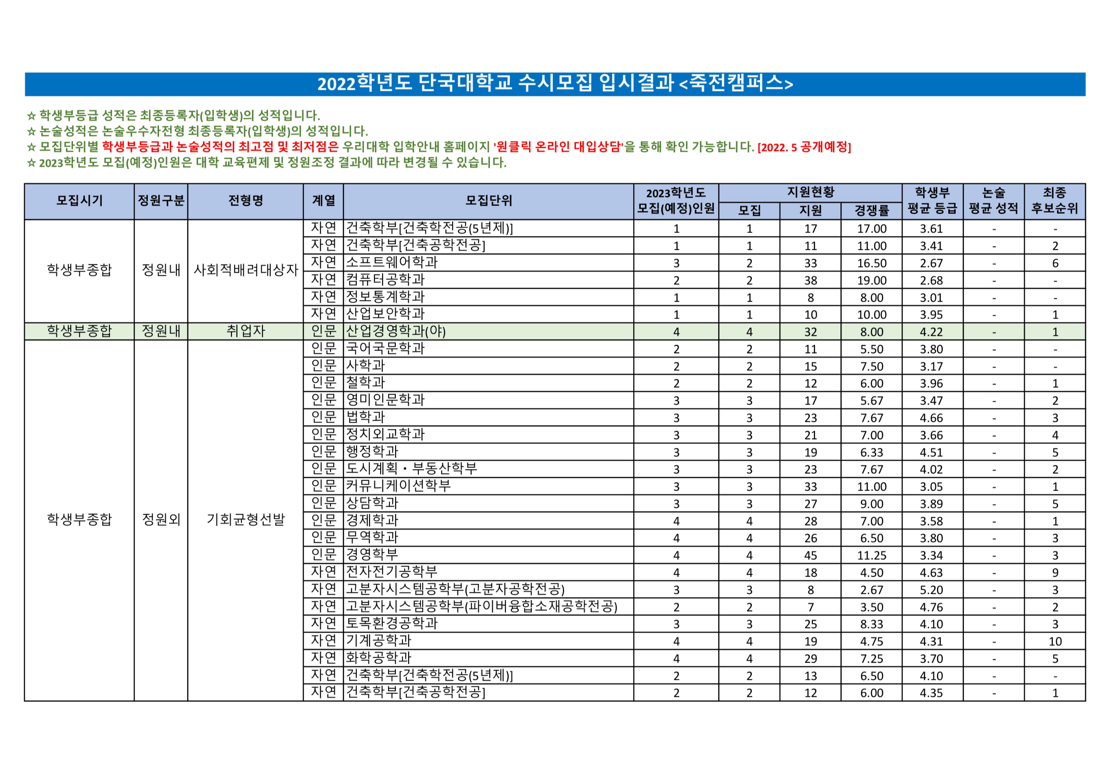Click the 최종 후보순위 column header
The height and width of the screenshot is (770, 1117).
[1054, 201]
